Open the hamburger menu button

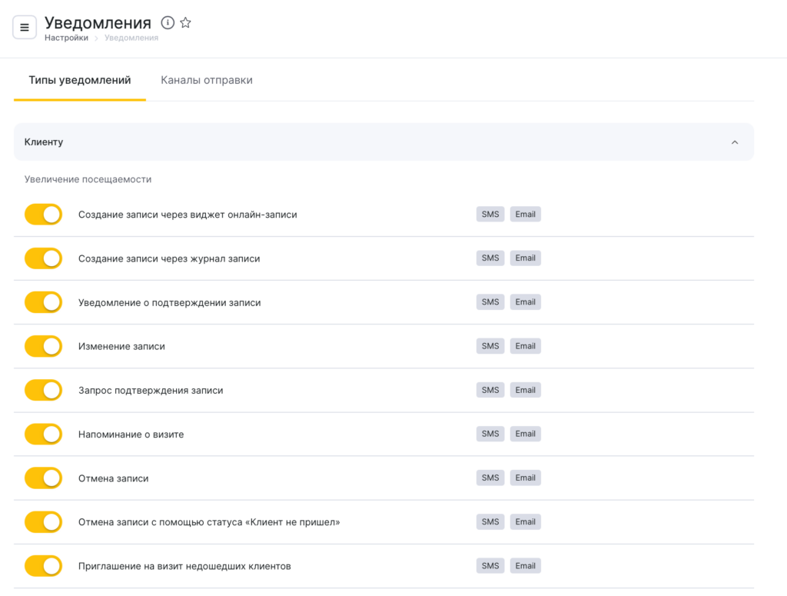pos(25,28)
